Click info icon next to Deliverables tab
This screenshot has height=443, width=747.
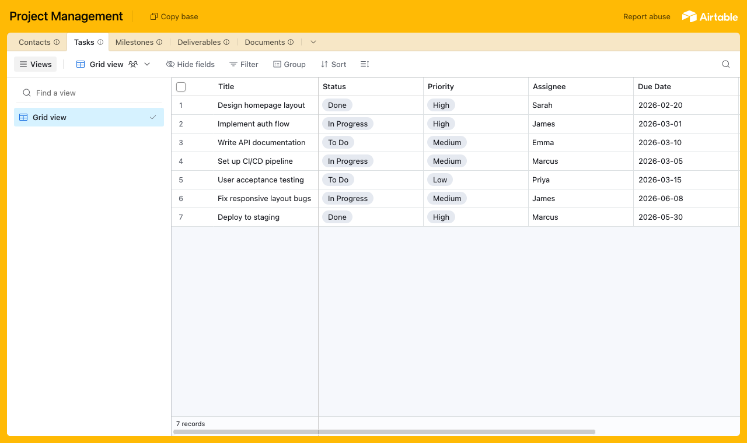226,42
